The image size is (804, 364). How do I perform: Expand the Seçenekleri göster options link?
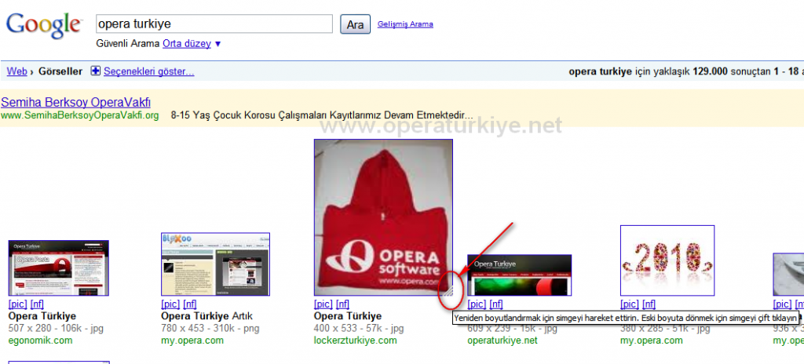coord(148,71)
